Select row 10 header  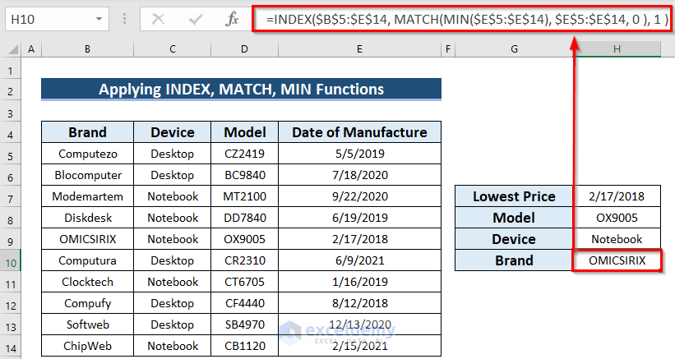tap(12, 260)
